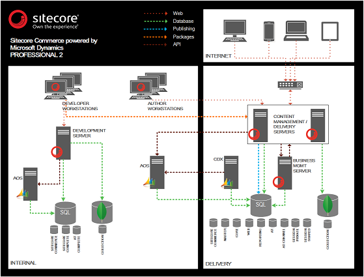Screen dimensions: 364x277
Task: Click the Internal Sitecore Commerce database cylinder
Action: (x=54, y=230)
